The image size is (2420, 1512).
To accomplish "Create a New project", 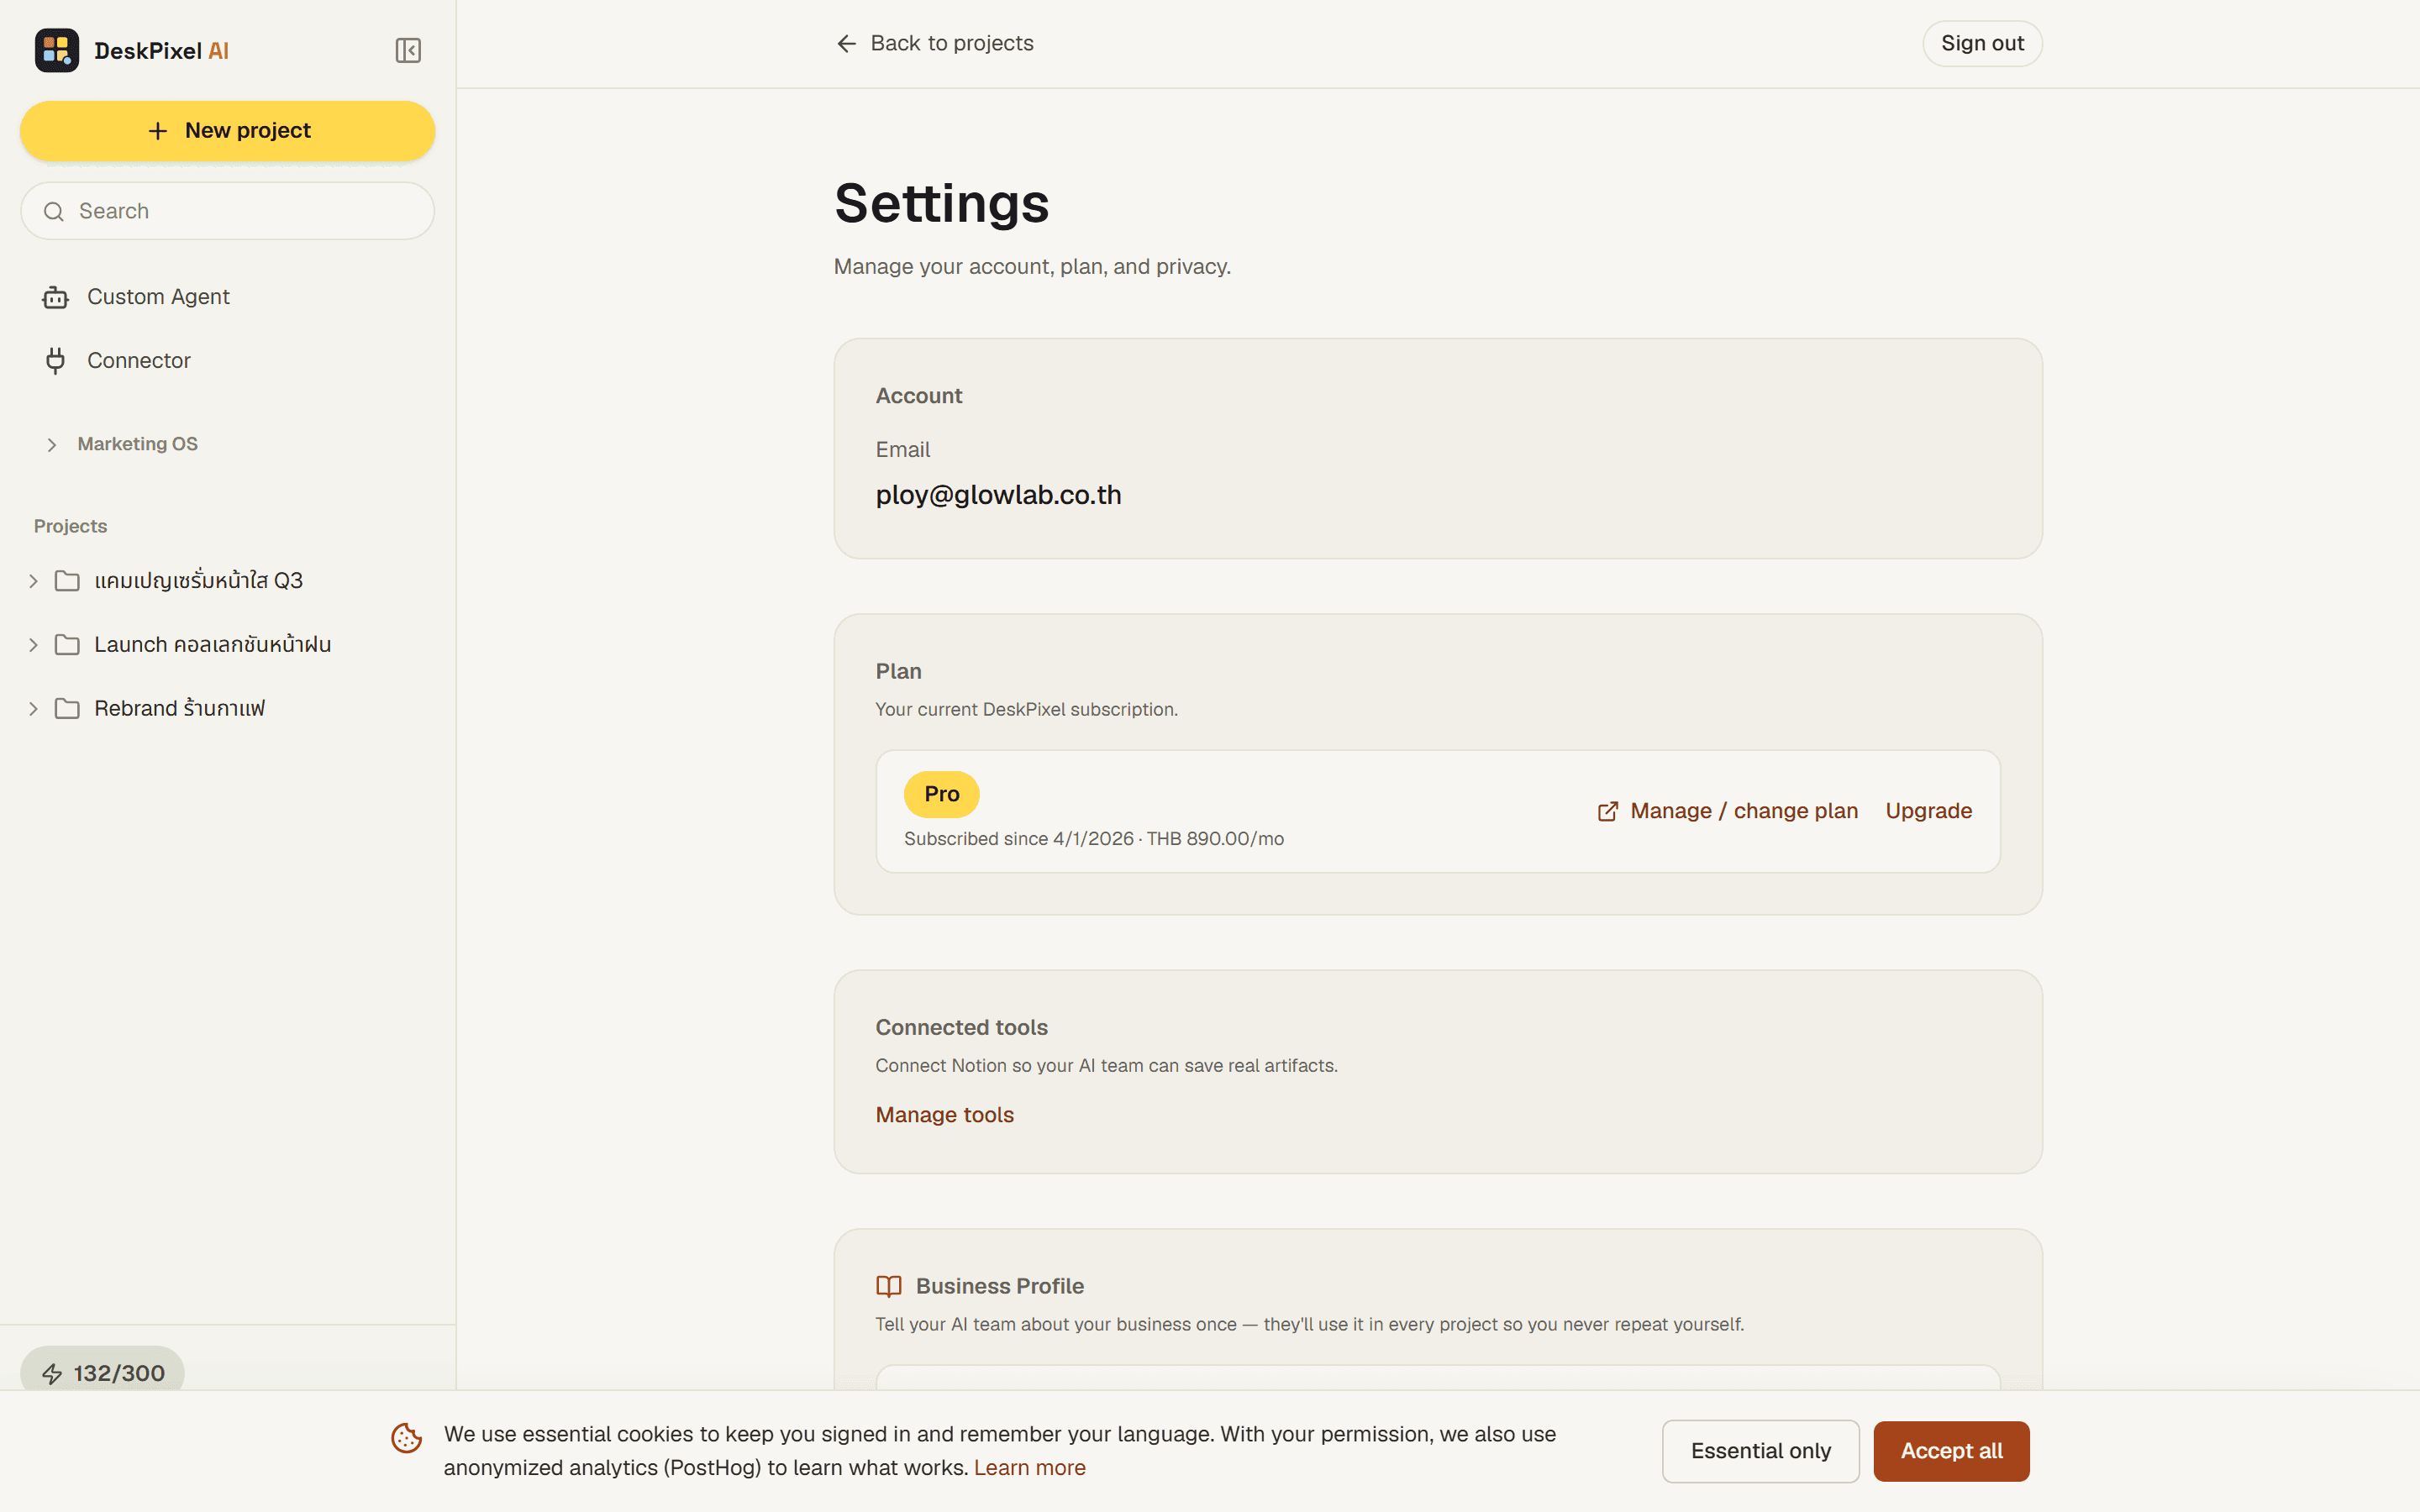I will click(228, 131).
